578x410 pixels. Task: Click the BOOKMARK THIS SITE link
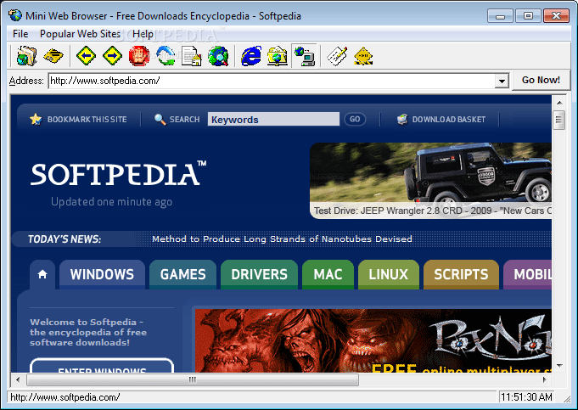(x=87, y=120)
